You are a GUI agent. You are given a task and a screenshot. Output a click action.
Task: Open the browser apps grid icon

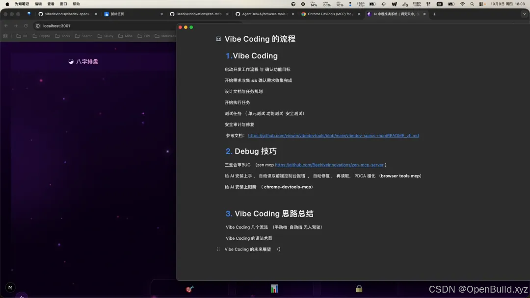click(5, 36)
